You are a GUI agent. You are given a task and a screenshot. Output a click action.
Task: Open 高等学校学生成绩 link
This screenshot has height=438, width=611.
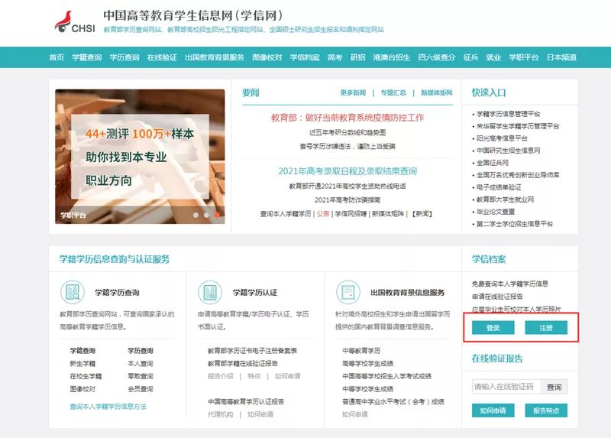[x=368, y=364]
